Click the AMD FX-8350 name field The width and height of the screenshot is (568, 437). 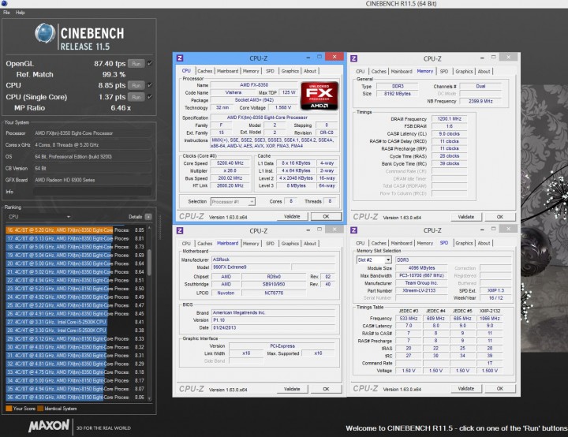coord(254,84)
